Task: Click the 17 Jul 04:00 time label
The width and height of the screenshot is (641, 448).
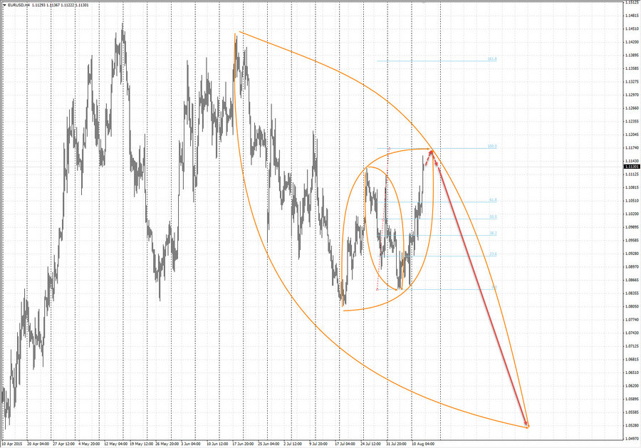Action: 345,444
